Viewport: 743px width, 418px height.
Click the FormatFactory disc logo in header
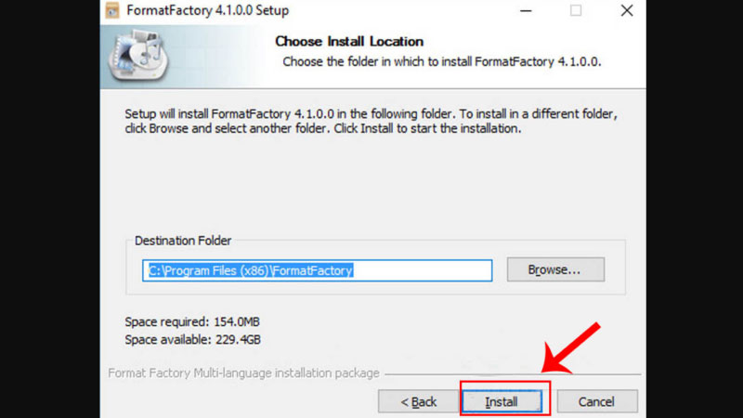click(x=138, y=56)
